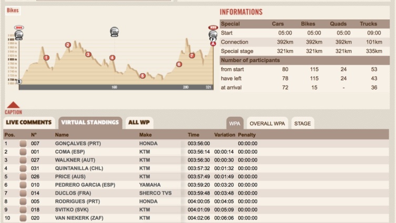This screenshot has height=223, width=396.
Task: Switch to the All WP tab
Action: [139, 123]
